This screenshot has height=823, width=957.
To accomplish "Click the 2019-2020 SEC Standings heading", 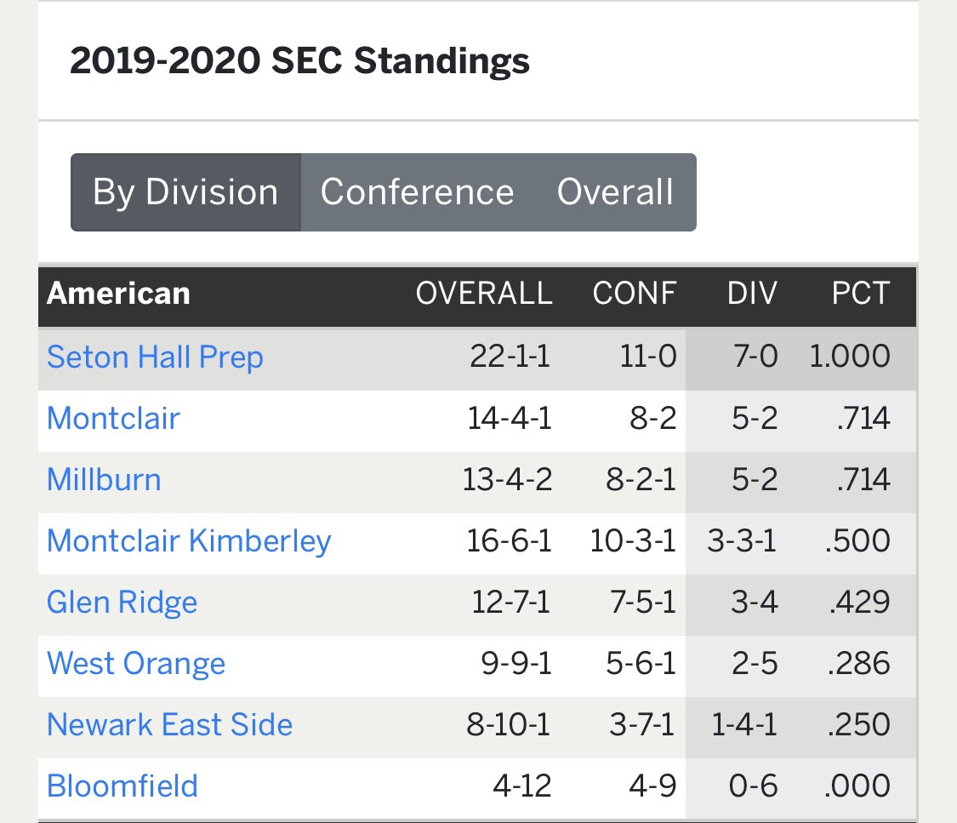I will (299, 62).
